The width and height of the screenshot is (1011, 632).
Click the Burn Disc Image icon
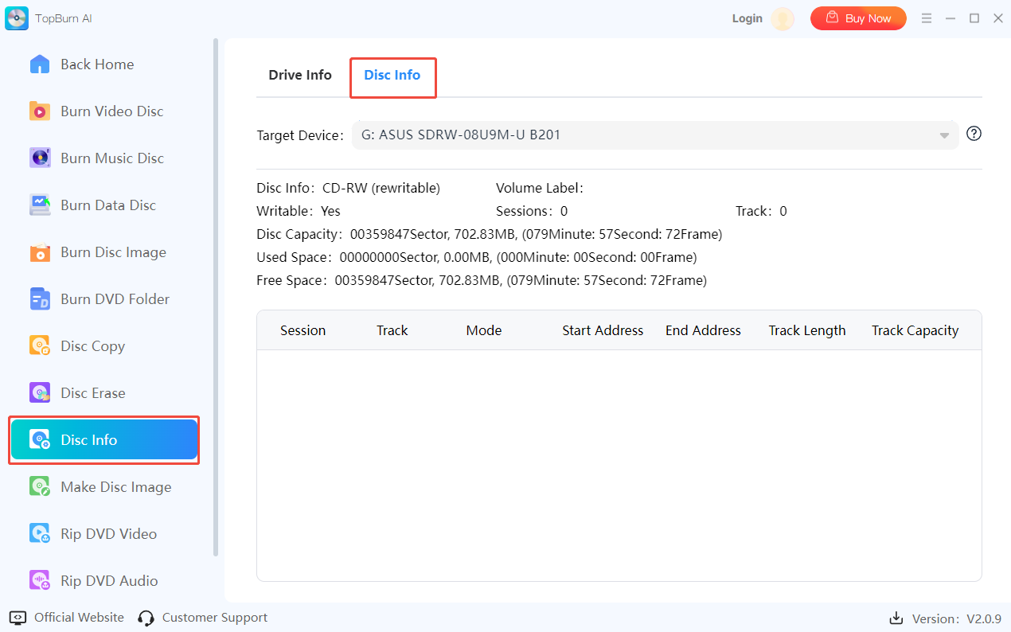pyautogui.click(x=40, y=252)
